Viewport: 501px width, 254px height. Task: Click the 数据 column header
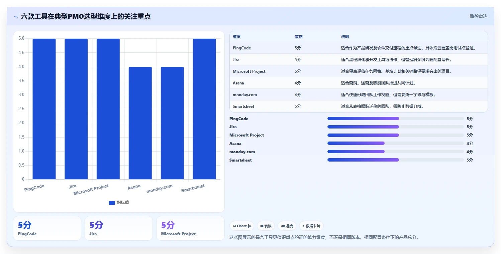299,37
